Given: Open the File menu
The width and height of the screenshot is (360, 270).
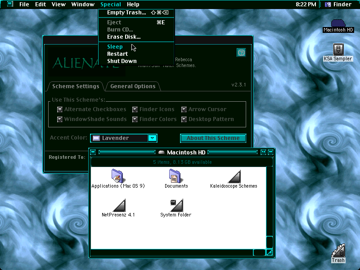Looking at the screenshot, I should tap(24, 4).
